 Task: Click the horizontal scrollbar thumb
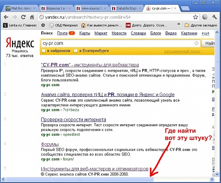80,179
